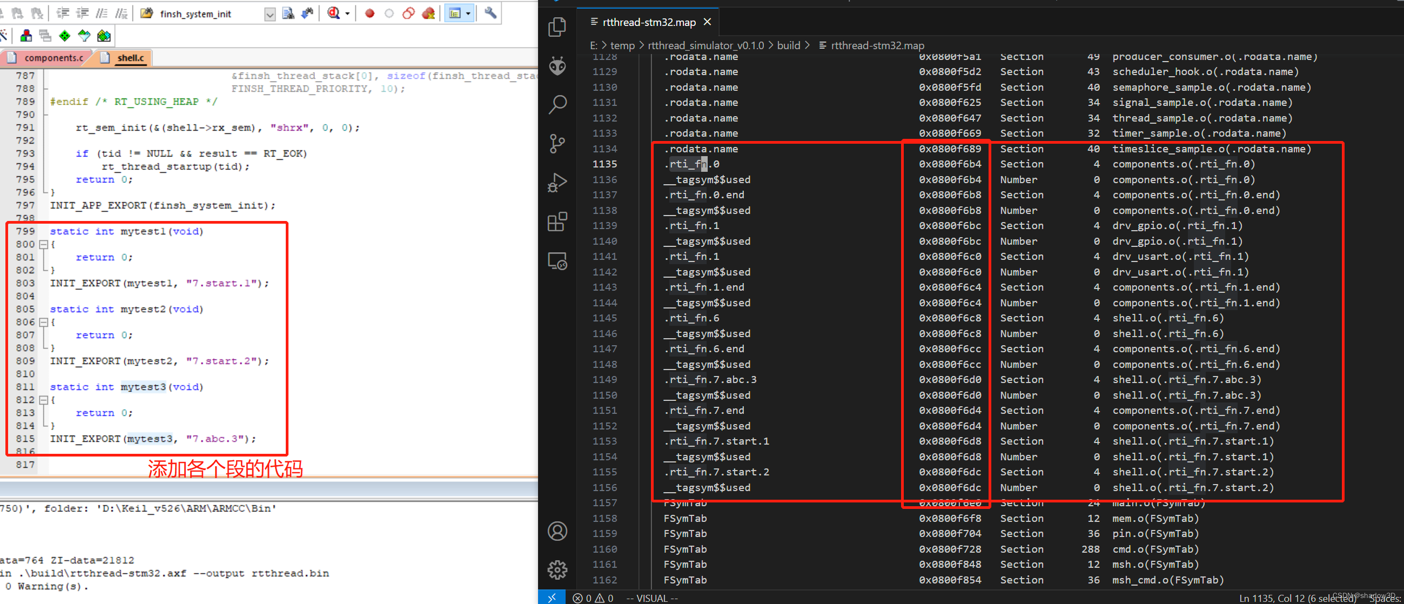The image size is (1404, 604).
Task: Collapse code fold at line 806
Action: [44, 322]
